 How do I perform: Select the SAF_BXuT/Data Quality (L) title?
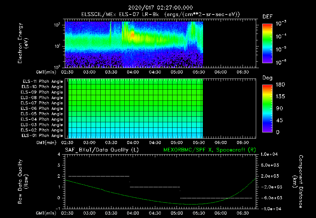point(102,150)
